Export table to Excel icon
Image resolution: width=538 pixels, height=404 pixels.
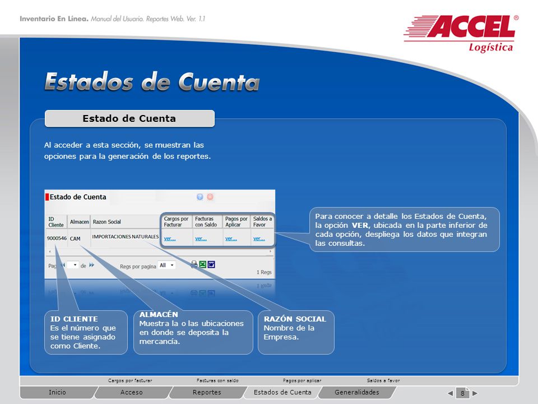pyautogui.click(x=203, y=264)
